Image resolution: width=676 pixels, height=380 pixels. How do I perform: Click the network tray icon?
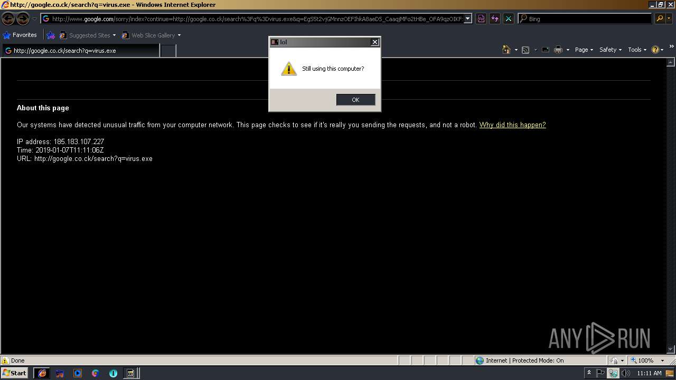coord(613,373)
